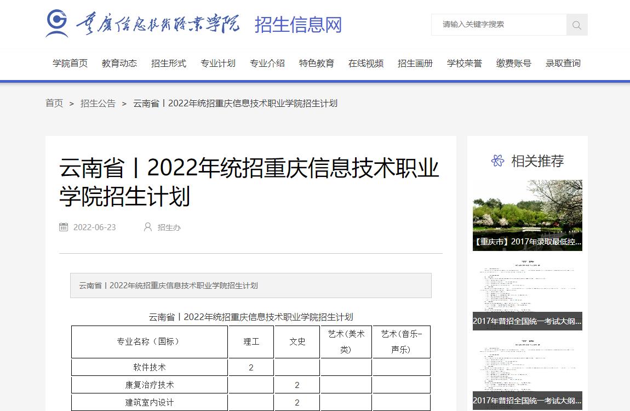The height and width of the screenshot is (411, 630).
Task: Go to 招生形式 in navigation
Action: tap(169, 64)
